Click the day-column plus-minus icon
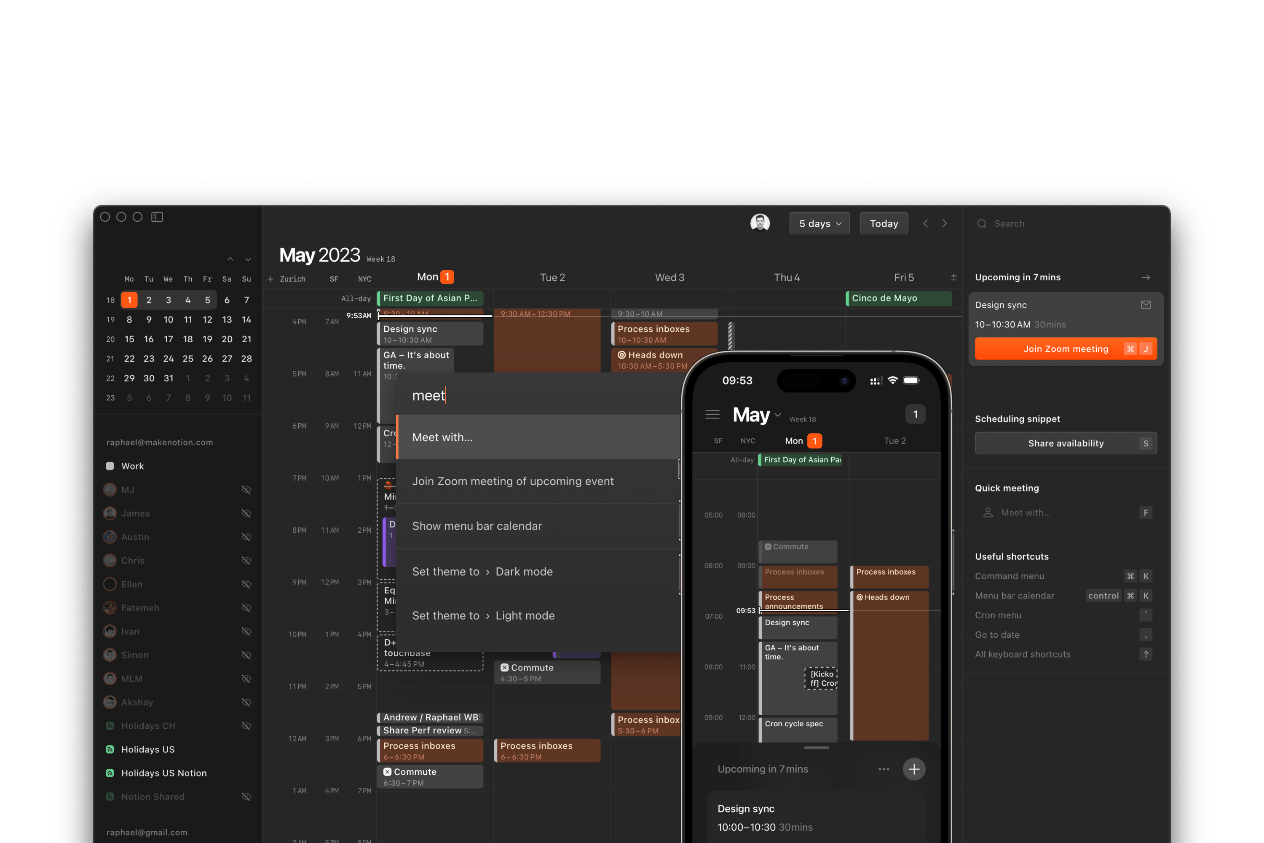1264x843 pixels. 953,277
